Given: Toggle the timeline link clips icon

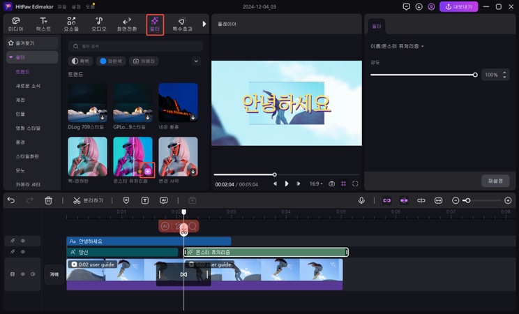Looking at the screenshot, I should 386,200.
